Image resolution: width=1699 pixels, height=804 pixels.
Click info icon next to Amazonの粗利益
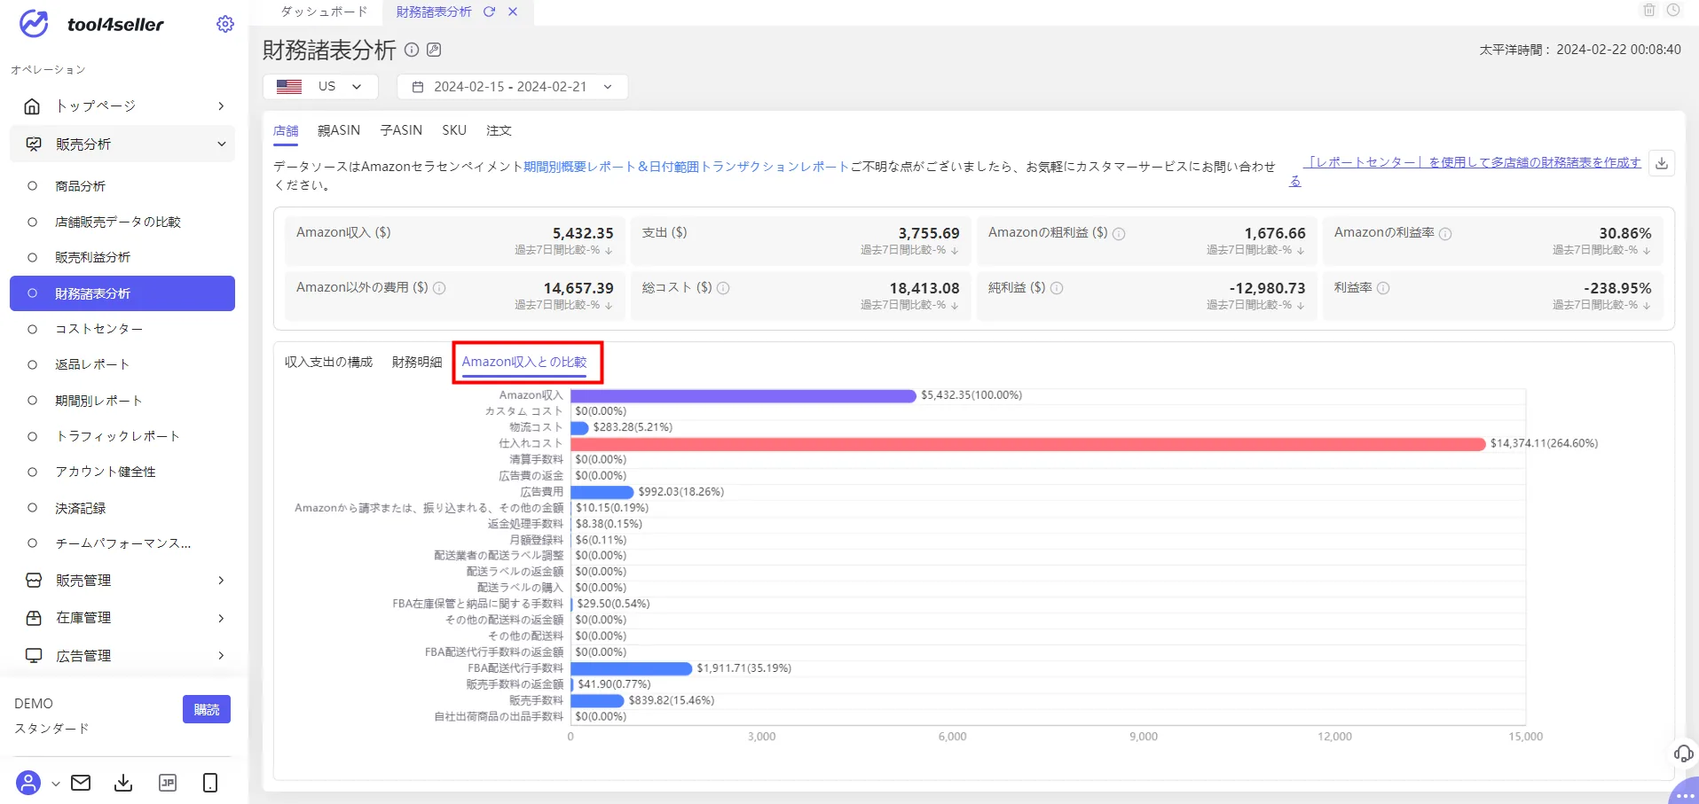1119,234
